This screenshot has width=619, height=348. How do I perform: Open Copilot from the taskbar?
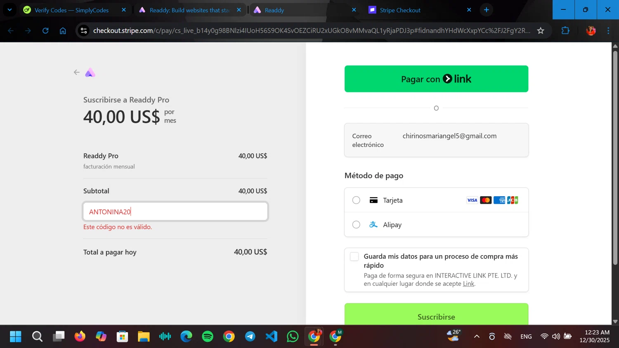tap(101, 336)
